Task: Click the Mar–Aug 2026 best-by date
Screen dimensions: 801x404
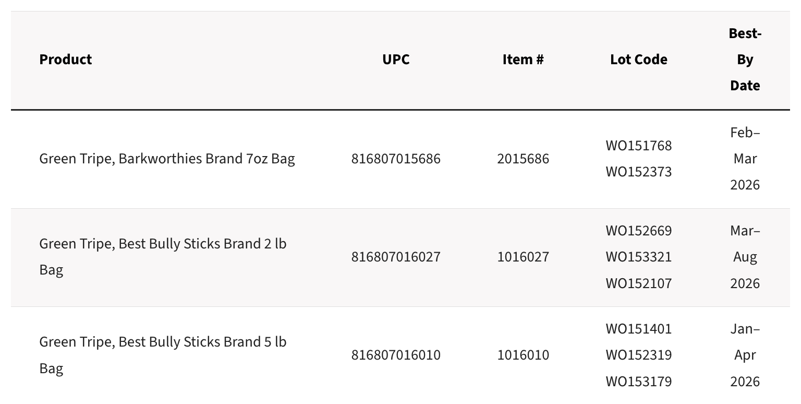Action: [745, 257]
